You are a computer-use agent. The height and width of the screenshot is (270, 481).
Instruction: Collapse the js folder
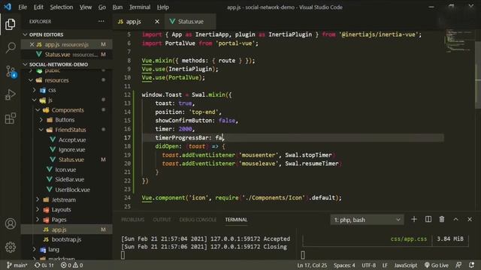[x=50, y=100]
